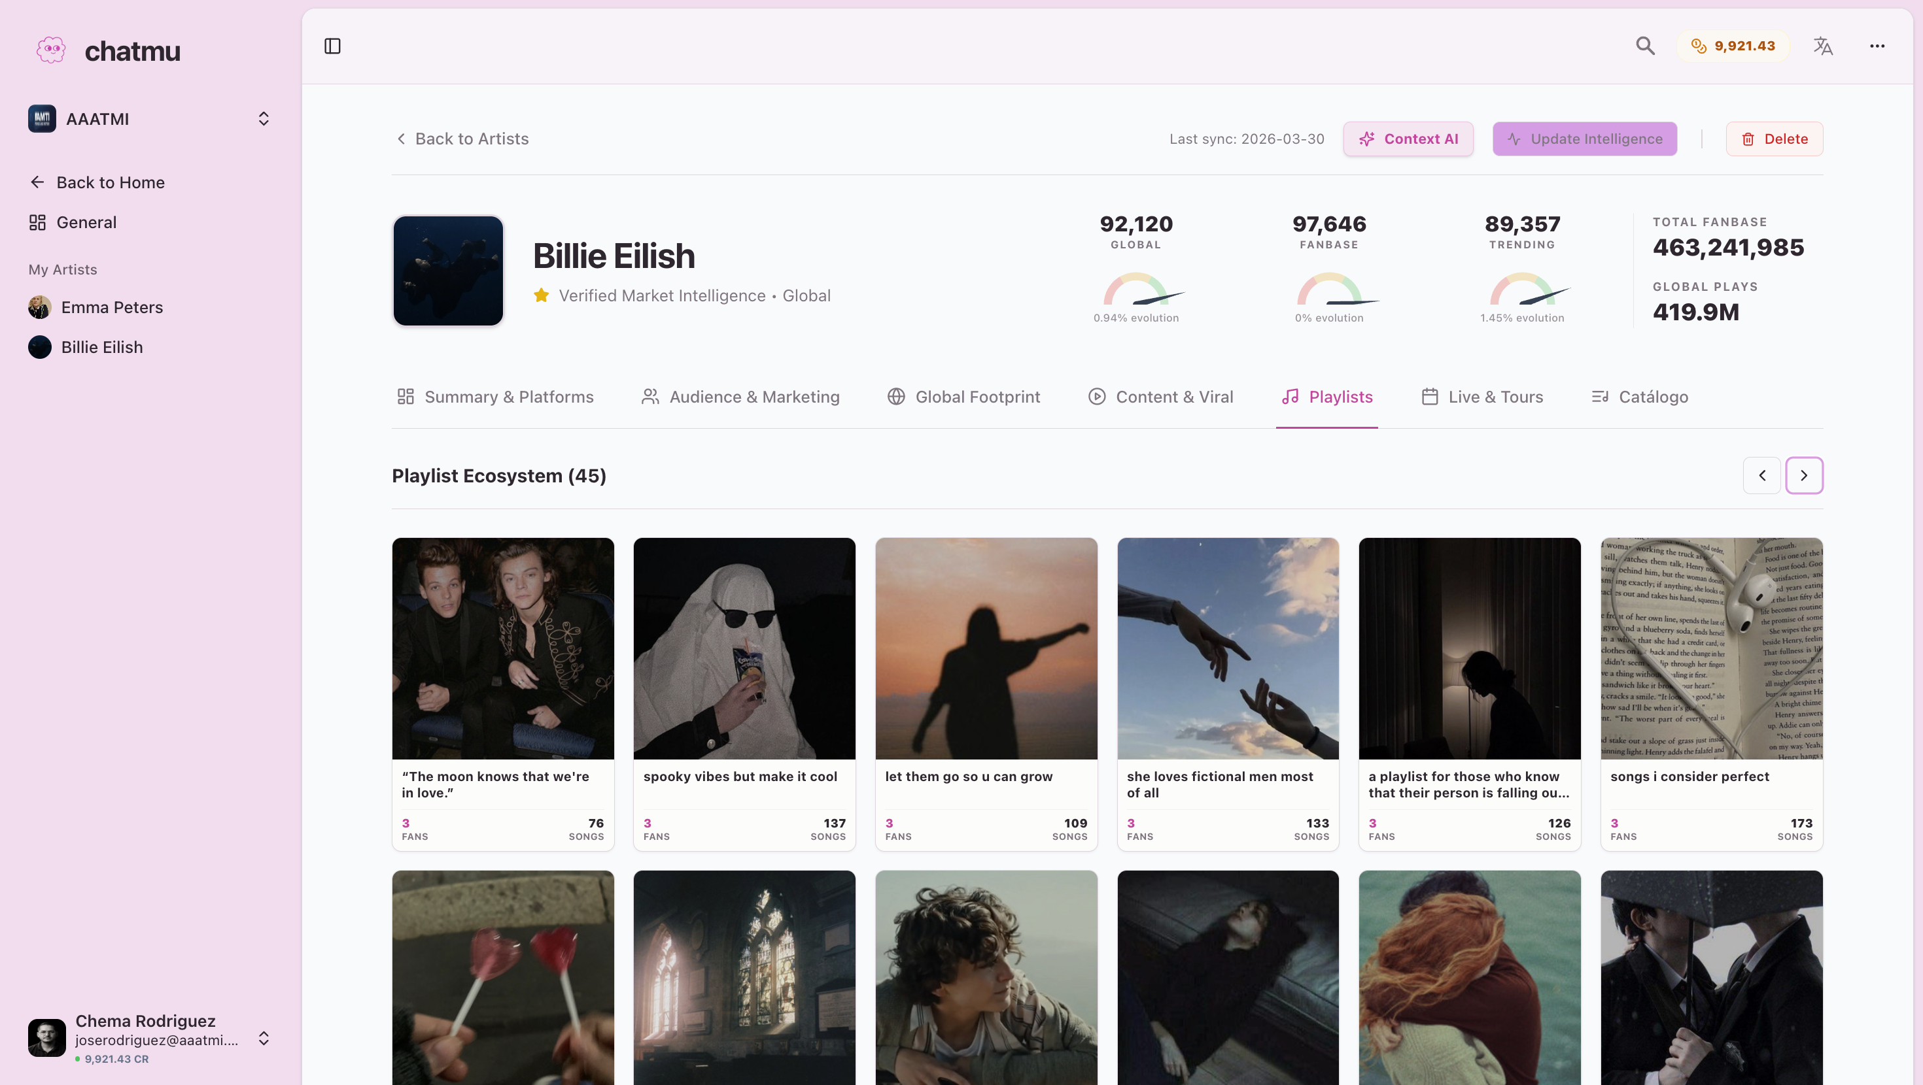
Task: Toggle the sidebar panel icon
Action: [x=332, y=46]
